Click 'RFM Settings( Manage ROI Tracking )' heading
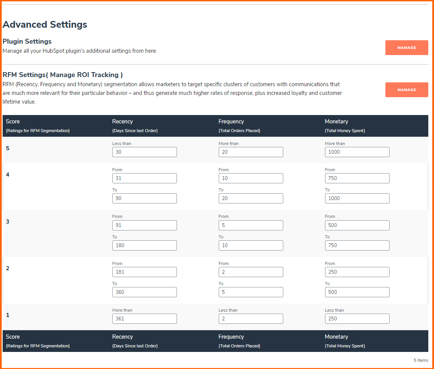 click(x=63, y=75)
